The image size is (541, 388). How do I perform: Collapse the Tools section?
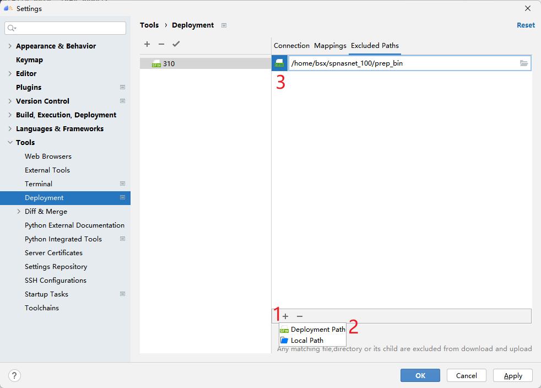[x=10, y=142]
